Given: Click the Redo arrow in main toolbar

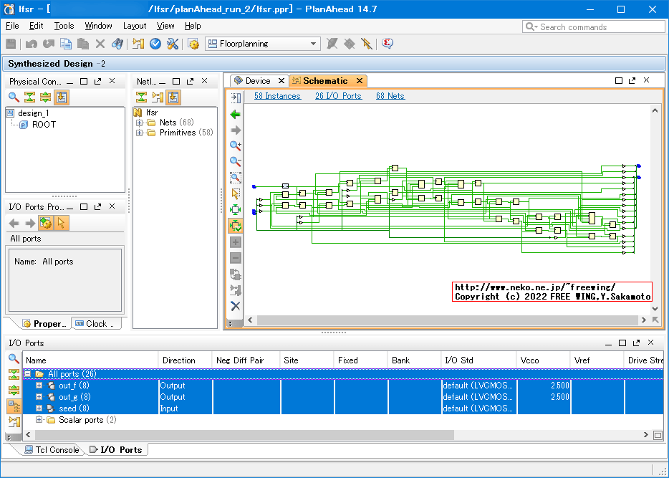Looking at the screenshot, I should click(x=48, y=44).
